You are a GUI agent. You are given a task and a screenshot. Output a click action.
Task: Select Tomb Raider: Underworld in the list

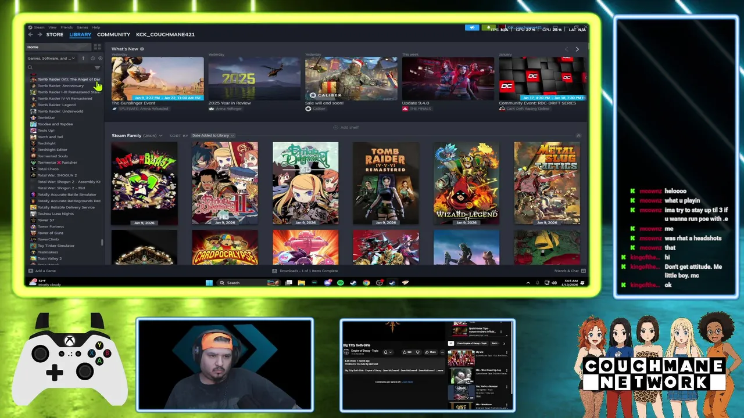coord(60,111)
